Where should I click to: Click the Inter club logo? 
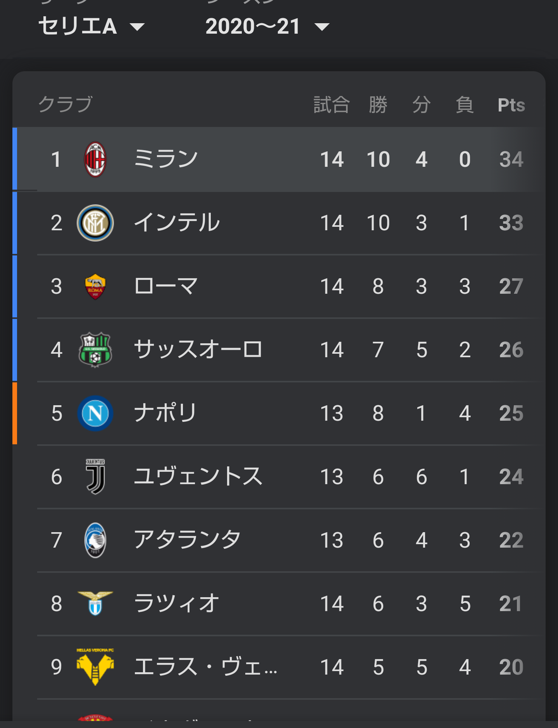[x=95, y=223]
